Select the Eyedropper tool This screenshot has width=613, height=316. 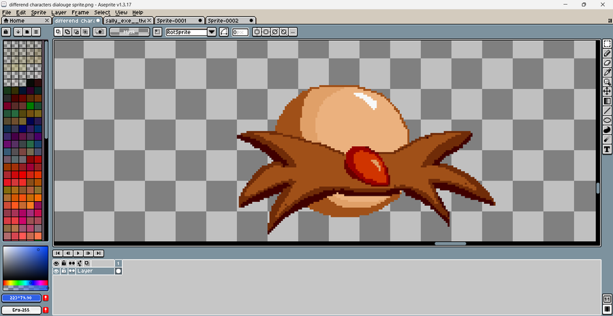pos(607,72)
